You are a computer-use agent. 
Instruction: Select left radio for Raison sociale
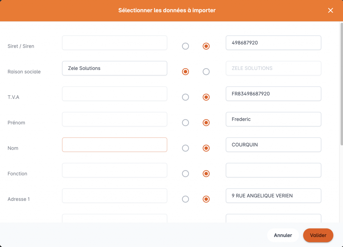click(x=185, y=72)
